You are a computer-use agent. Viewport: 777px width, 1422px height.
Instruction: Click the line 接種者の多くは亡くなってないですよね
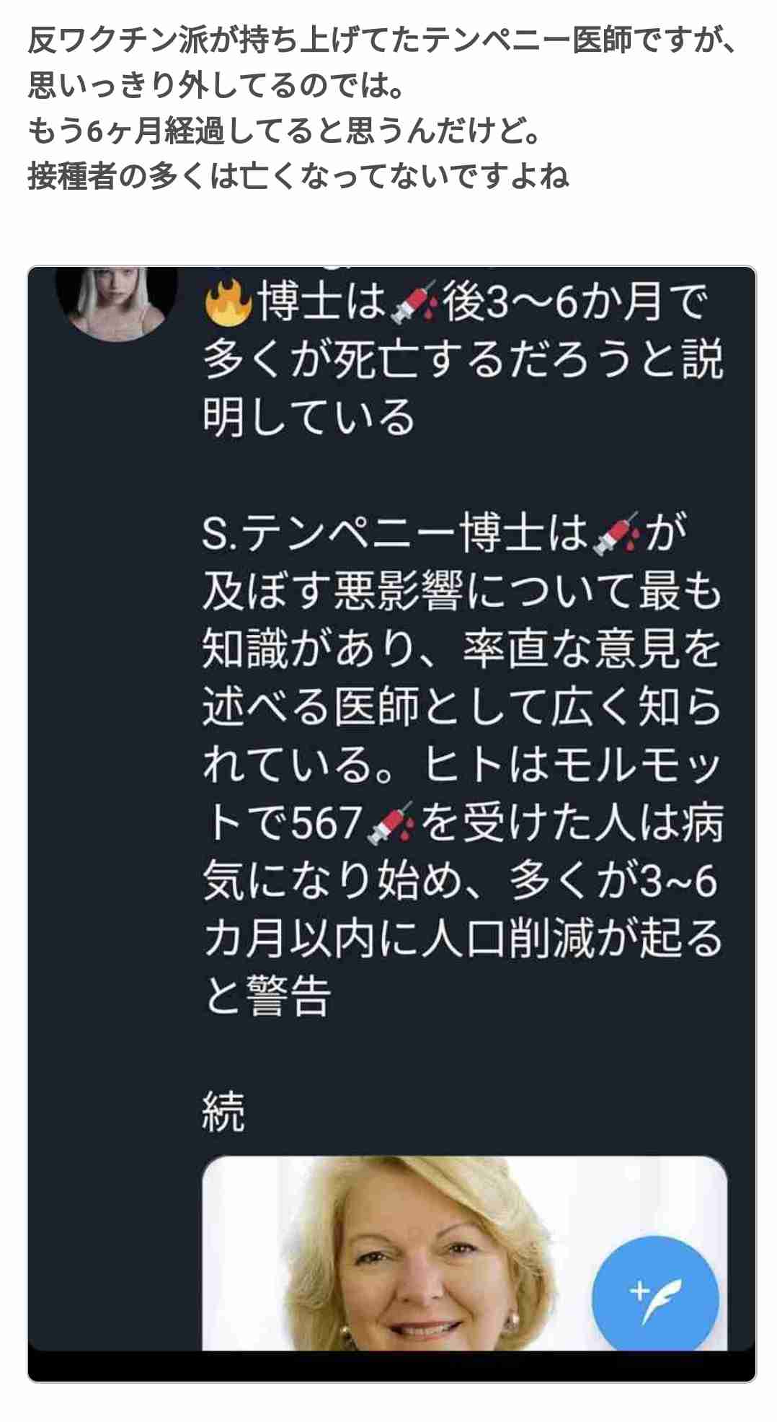click(298, 175)
